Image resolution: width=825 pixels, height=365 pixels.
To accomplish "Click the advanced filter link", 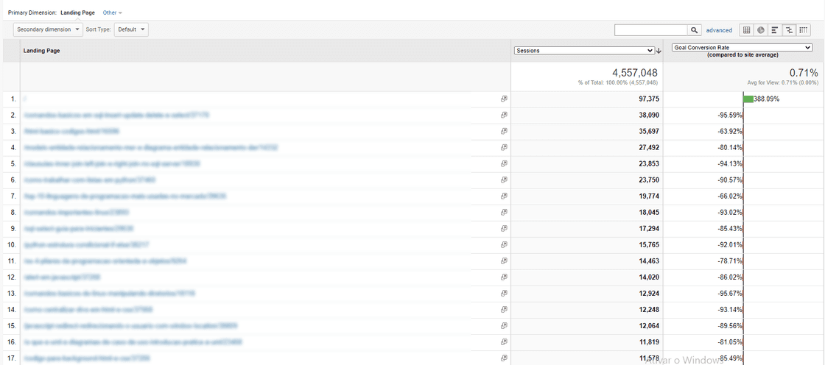I will click(719, 30).
